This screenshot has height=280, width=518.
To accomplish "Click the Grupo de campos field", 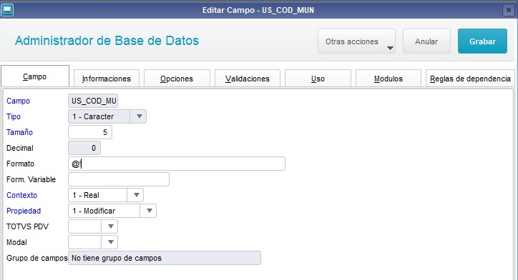I will point(165,258).
